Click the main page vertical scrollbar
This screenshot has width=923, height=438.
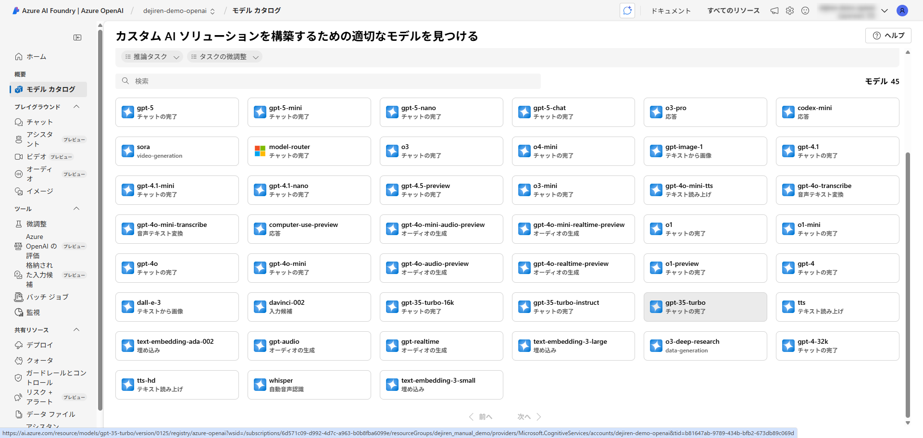click(908, 285)
